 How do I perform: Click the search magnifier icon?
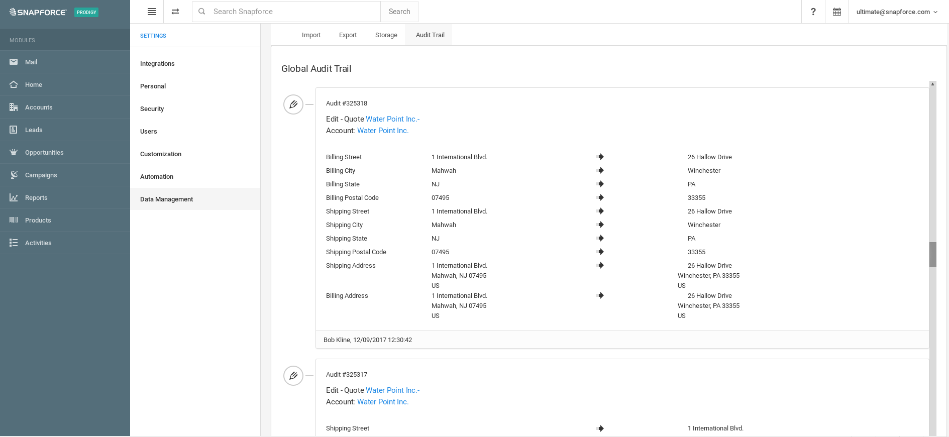click(x=202, y=11)
